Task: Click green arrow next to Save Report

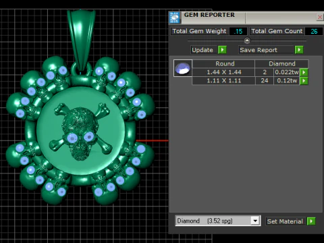Action: click(x=299, y=50)
